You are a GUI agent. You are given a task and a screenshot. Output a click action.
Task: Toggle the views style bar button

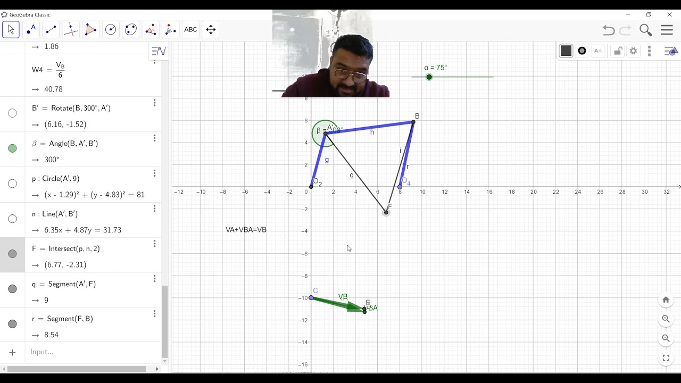[x=671, y=51]
